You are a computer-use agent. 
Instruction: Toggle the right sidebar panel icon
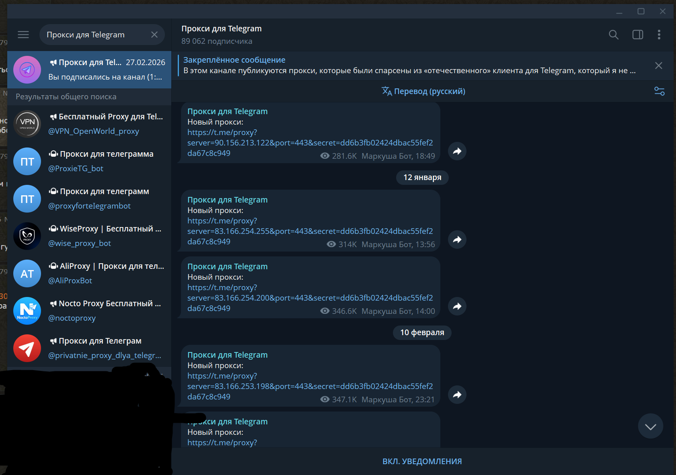[638, 35]
